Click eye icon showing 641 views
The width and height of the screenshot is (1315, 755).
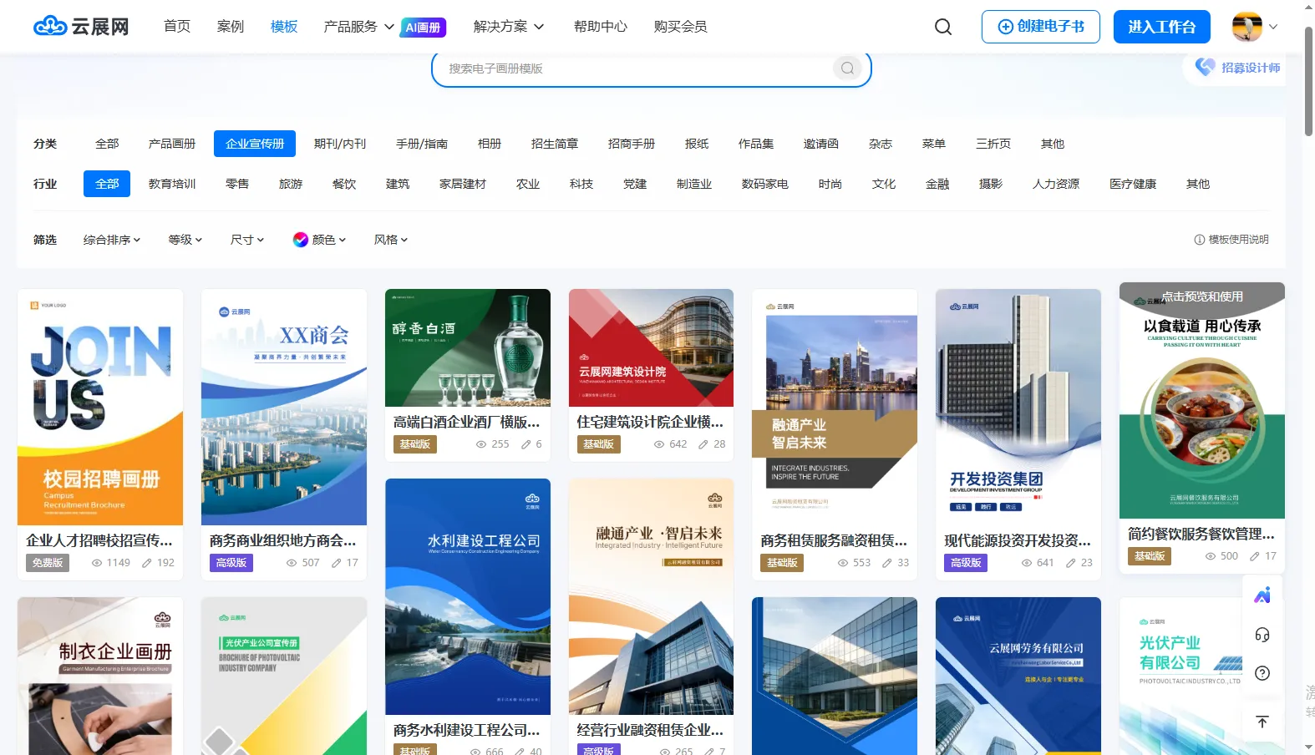[1027, 563]
